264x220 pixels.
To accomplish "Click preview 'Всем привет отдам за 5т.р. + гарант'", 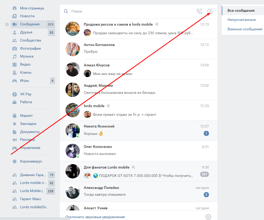I will pyautogui.click(x=125, y=115).
